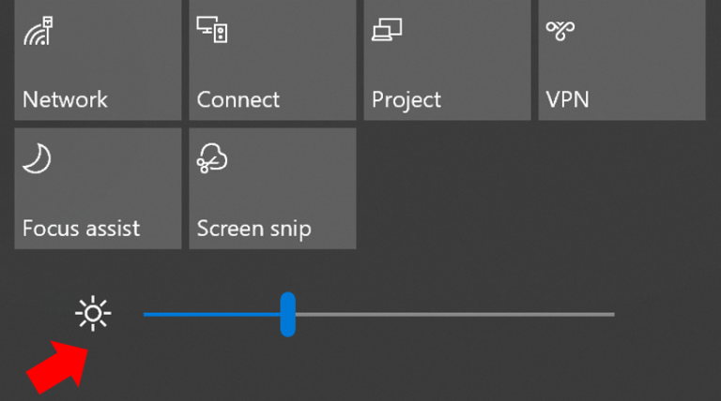Click the VPN knot icon
This screenshot has width=721, height=401.
[x=560, y=30]
